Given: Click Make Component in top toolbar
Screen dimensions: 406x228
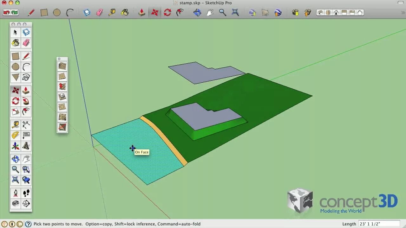Looking at the screenshot, I should pyautogui.click(x=87, y=13).
